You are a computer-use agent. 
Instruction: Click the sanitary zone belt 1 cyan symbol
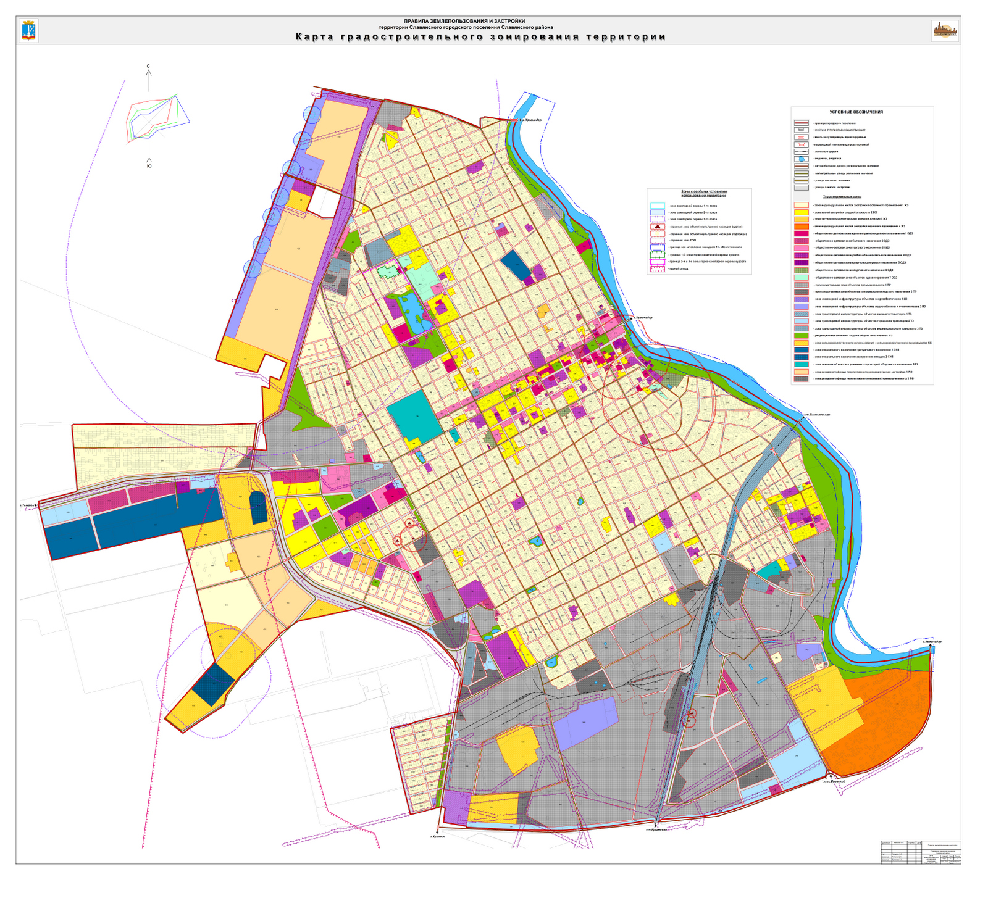[658, 206]
